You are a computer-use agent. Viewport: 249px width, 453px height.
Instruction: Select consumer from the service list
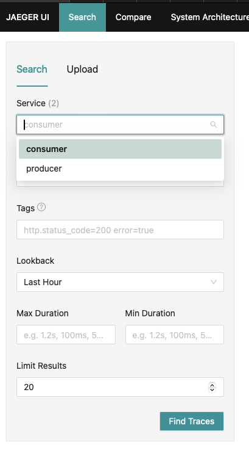(x=120, y=149)
